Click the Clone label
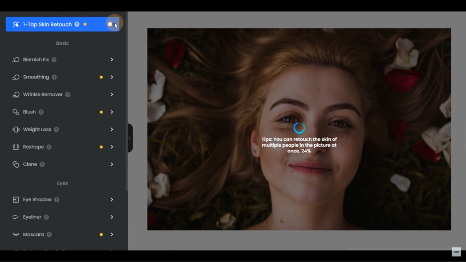Image resolution: width=466 pixels, height=262 pixels. pos(30,164)
